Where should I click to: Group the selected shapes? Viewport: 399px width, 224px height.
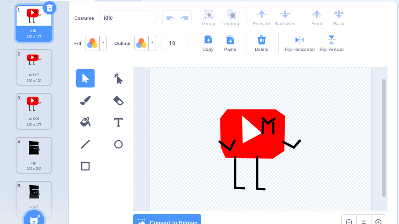coord(208,18)
